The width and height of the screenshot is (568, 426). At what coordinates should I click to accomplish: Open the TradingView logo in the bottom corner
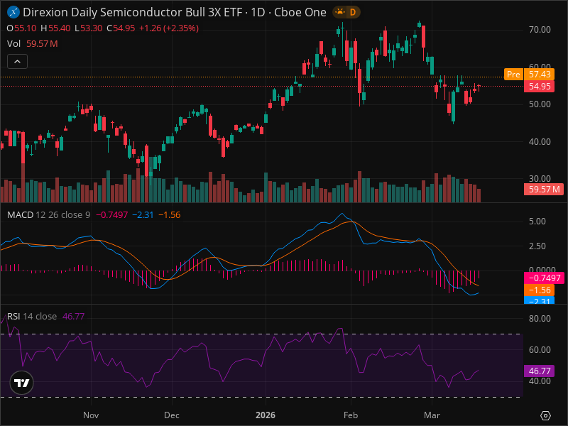click(22, 383)
